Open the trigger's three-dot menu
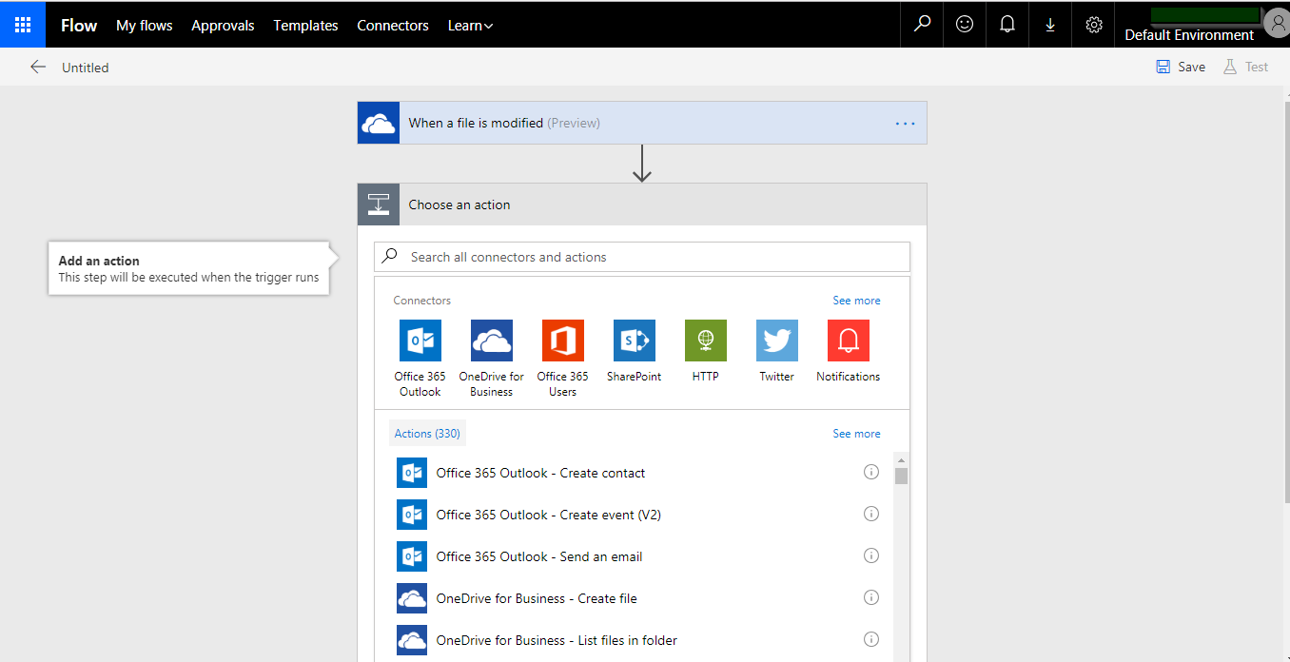This screenshot has width=1290, height=662. click(x=905, y=123)
